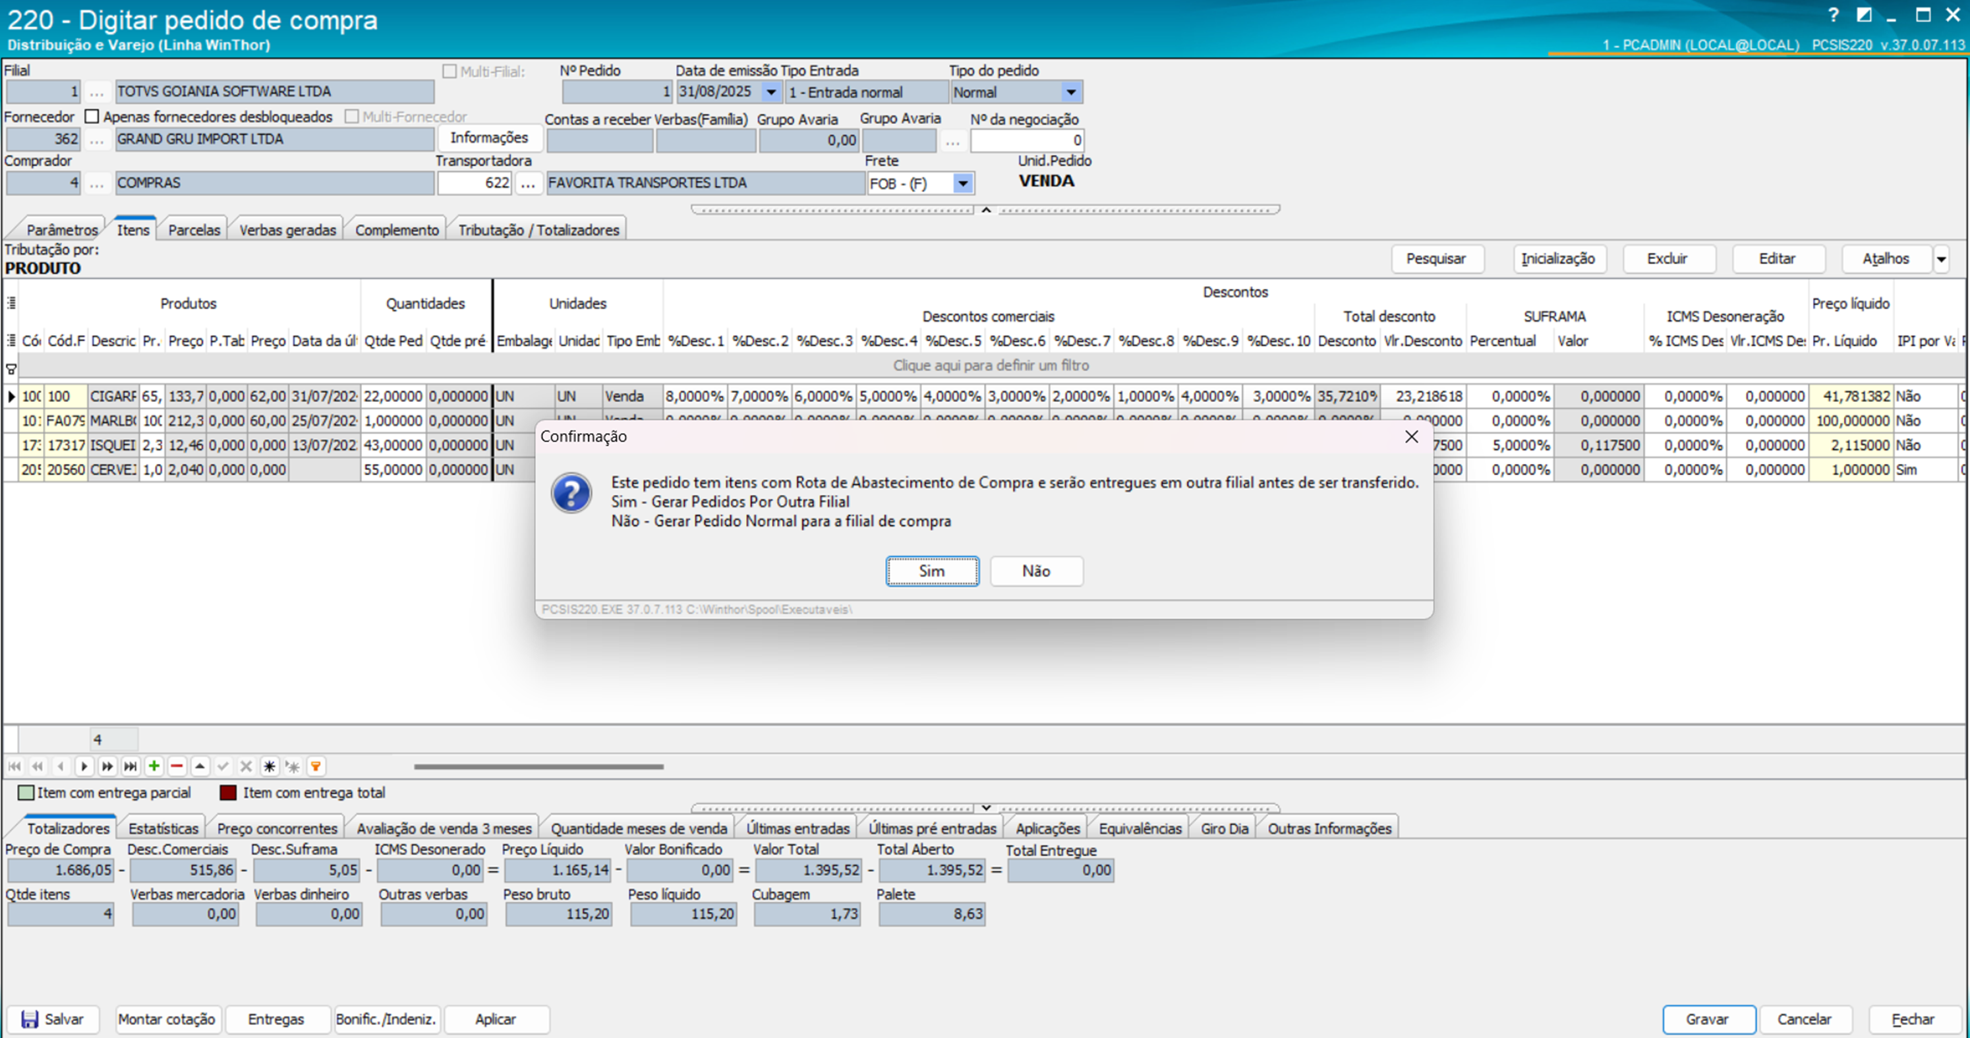1970x1038 pixels.
Task: Open the Tributação / Totalizadores tab
Action: pyautogui.click(x=538, y=229)
